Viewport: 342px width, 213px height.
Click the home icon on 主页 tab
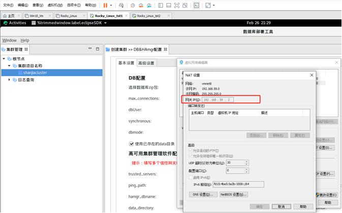(5, 16)
